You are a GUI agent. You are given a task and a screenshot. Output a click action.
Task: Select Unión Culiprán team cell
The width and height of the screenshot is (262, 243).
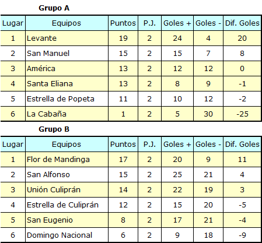click(67, 190)
